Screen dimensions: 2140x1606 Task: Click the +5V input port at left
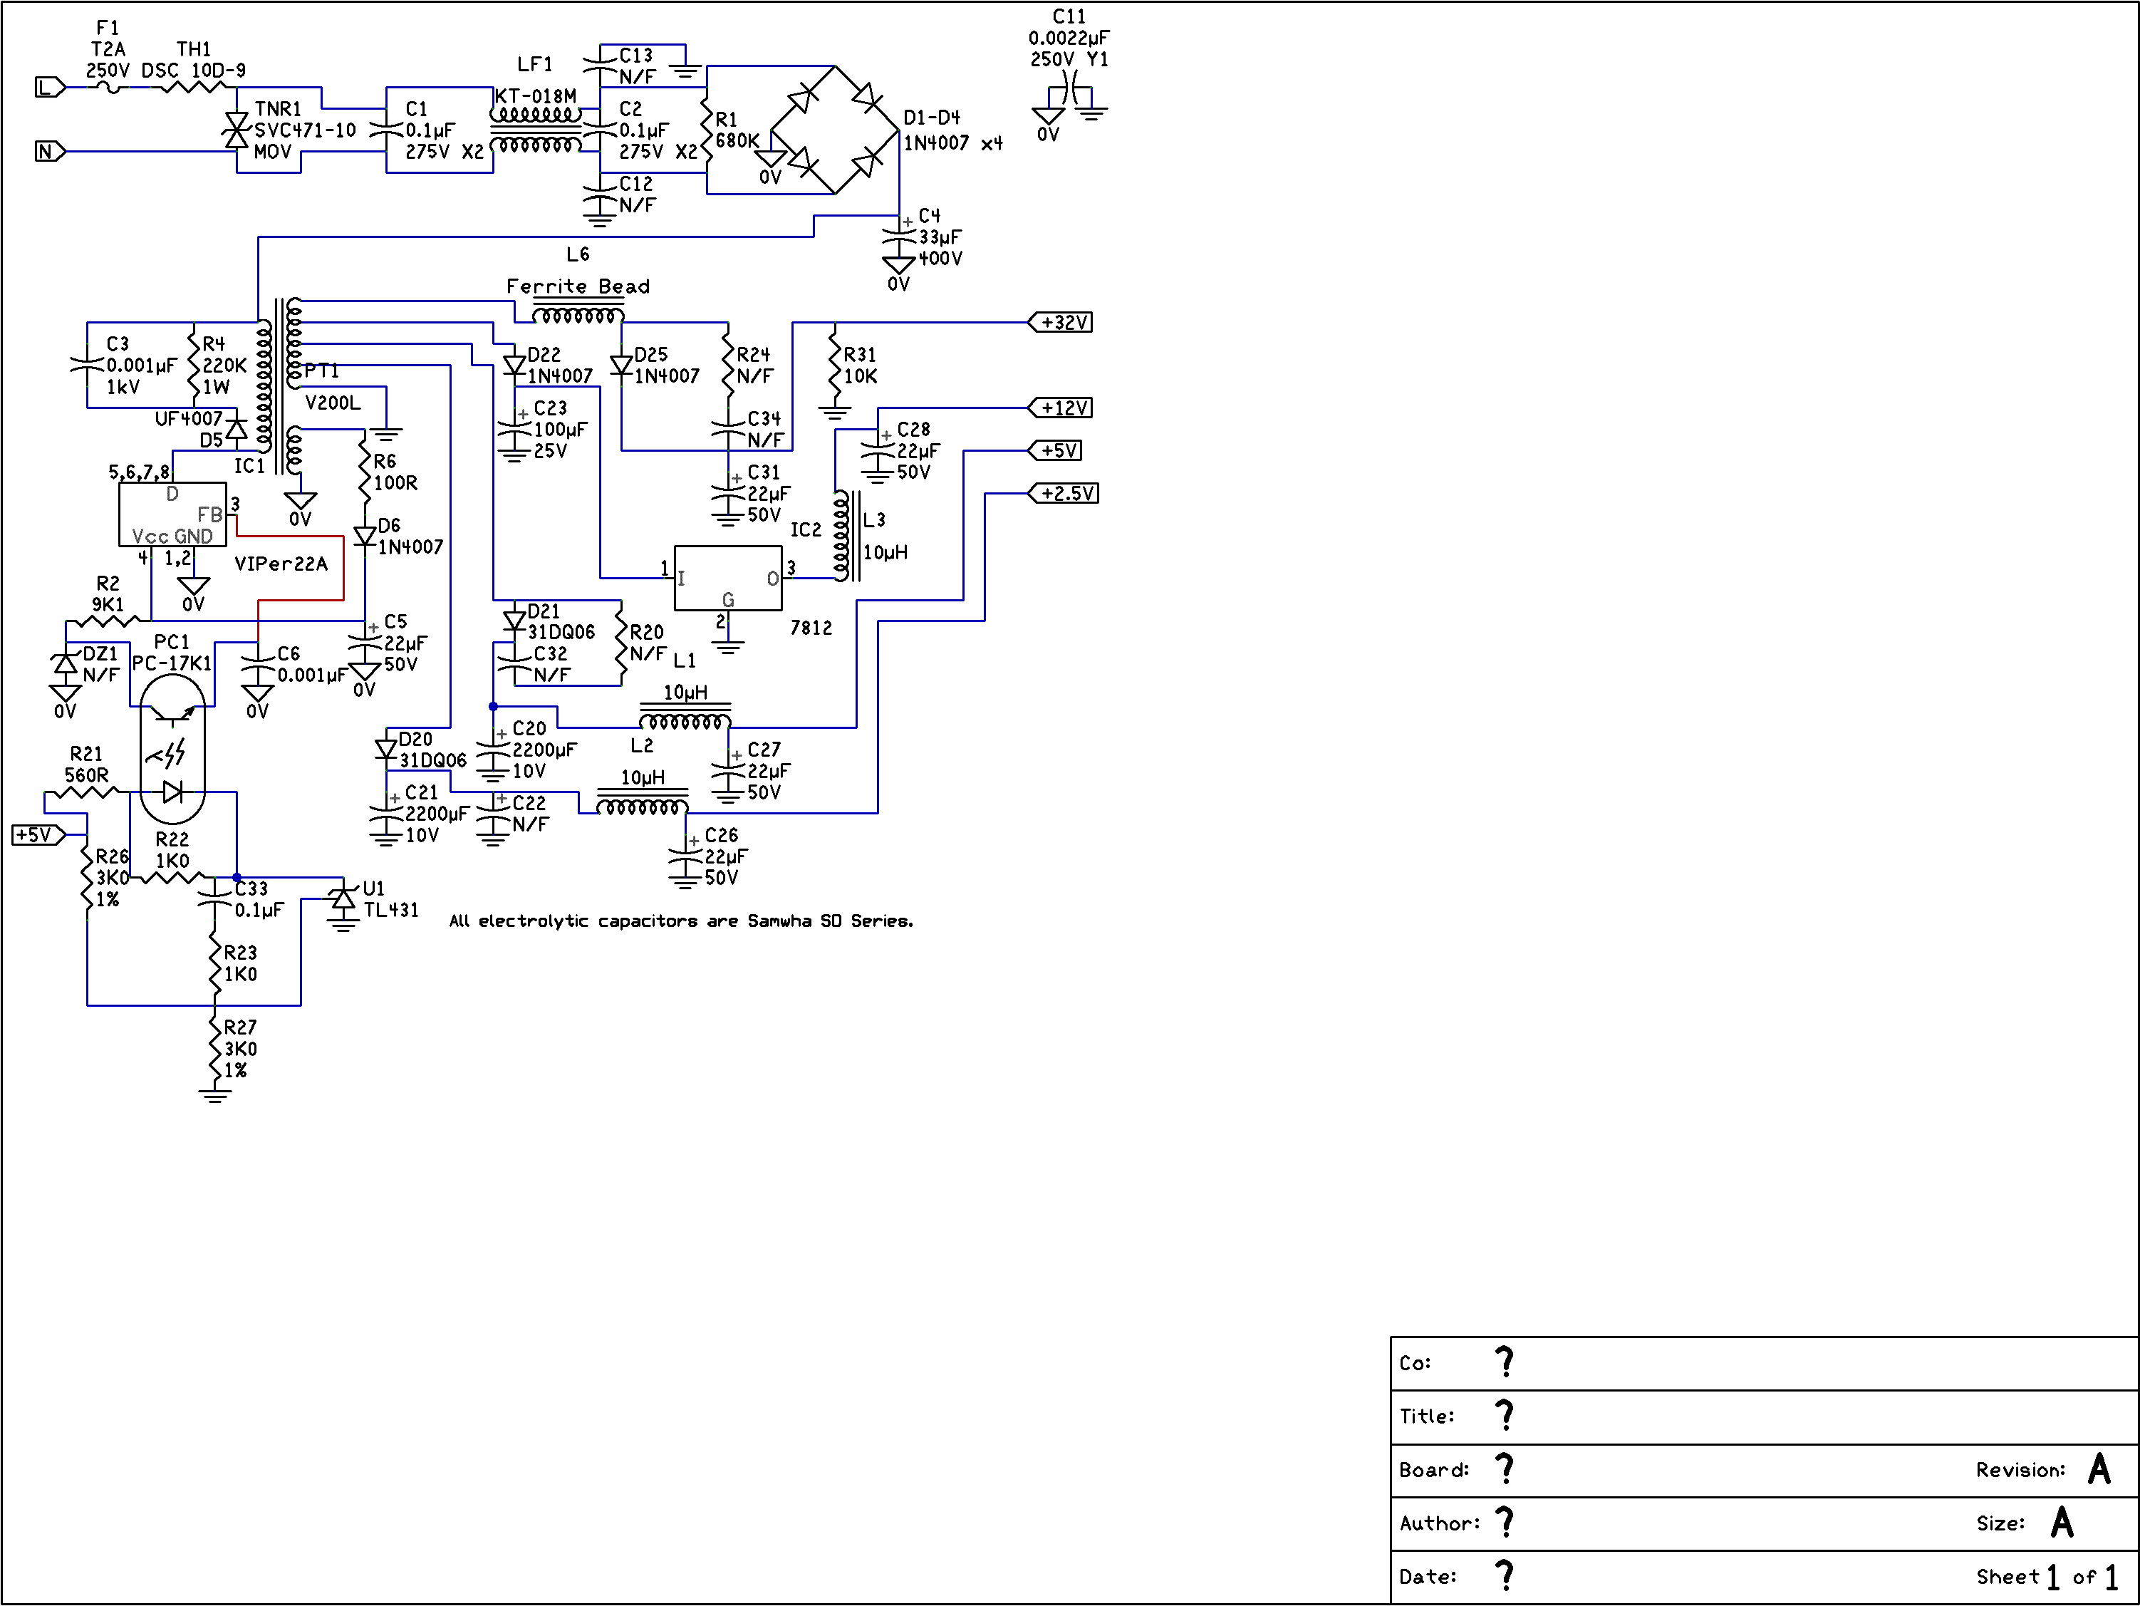point(38,834)
